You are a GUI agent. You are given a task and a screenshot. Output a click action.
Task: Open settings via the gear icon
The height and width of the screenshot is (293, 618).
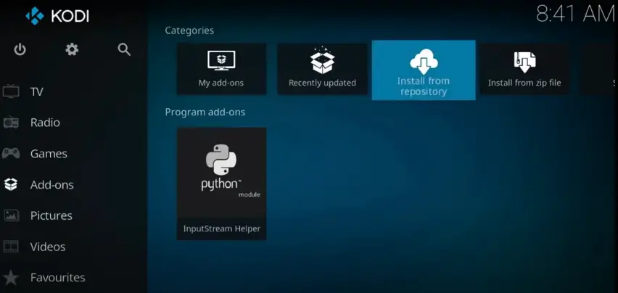(x=72, y=49)
